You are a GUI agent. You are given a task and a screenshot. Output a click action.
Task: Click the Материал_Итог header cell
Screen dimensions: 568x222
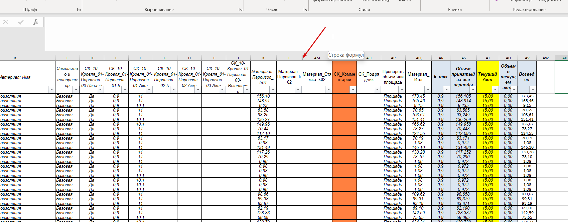click(x=418, y=77)
